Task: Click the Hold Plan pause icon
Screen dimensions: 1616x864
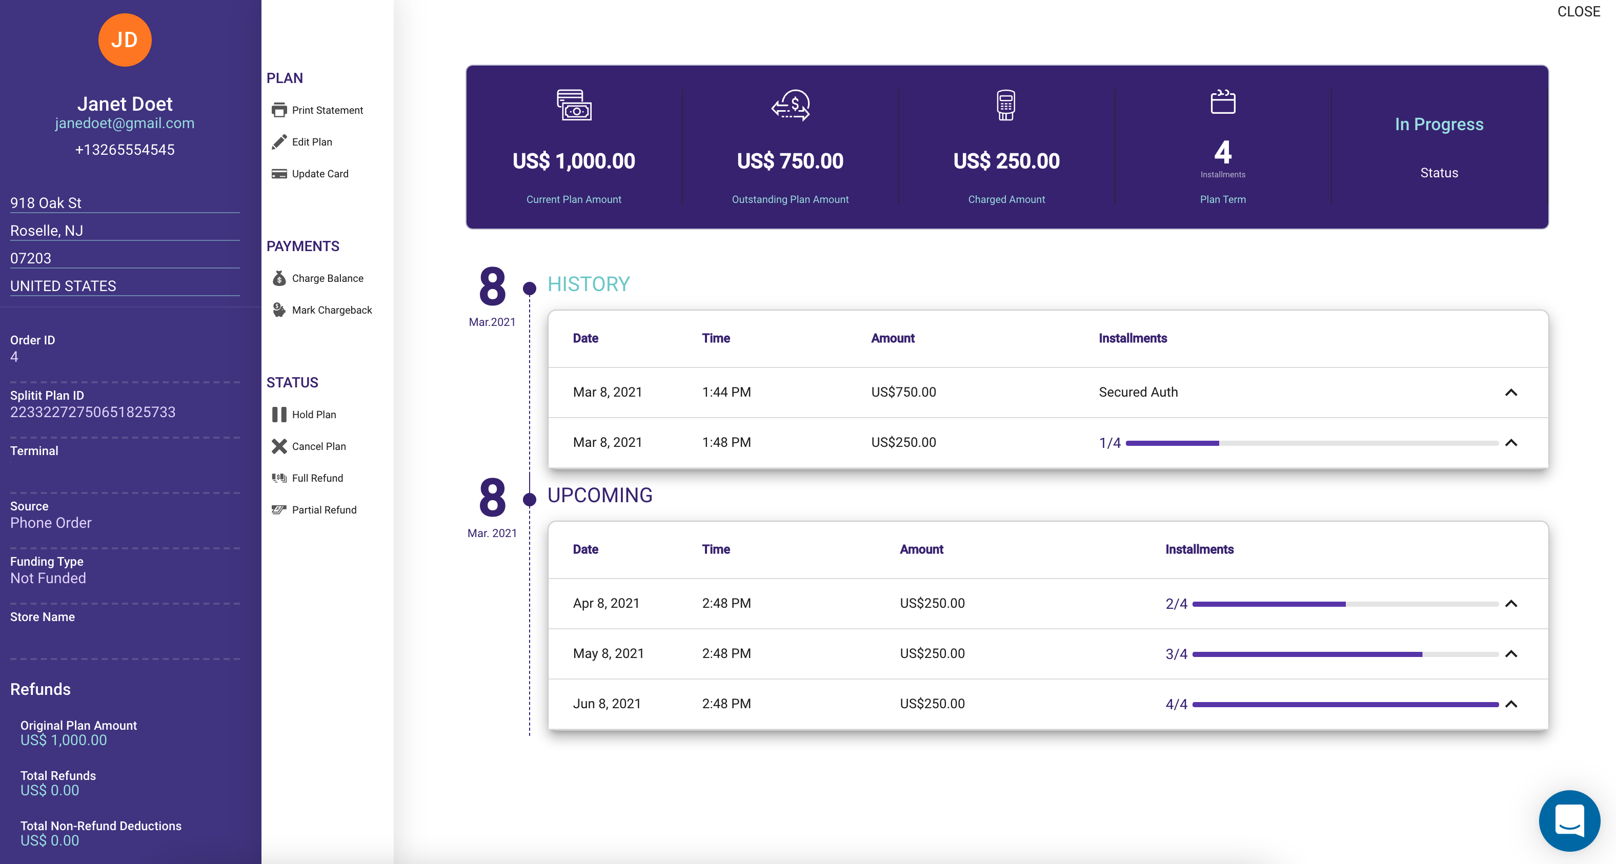Action: [x=279, y=414]
